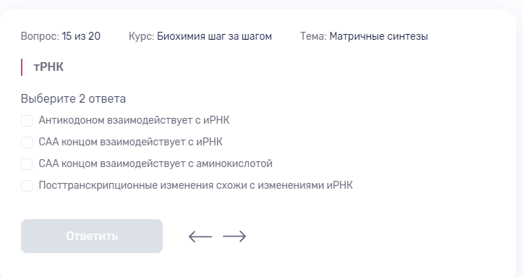Click the Вопрос: label
523x277 pixels.
click(40, 36)
